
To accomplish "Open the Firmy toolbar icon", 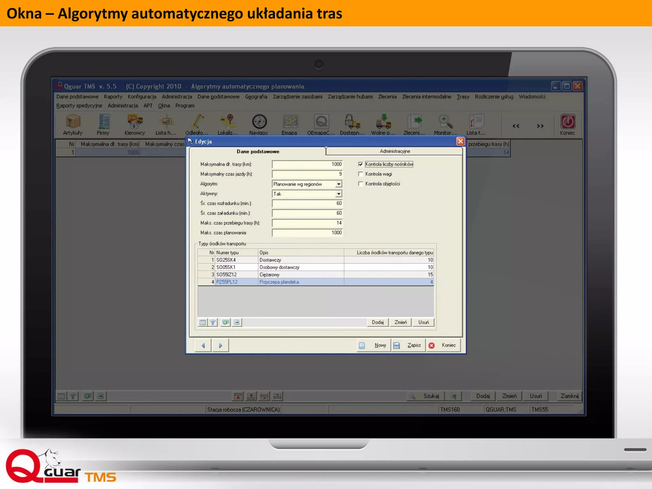I will tap(103, 124).
